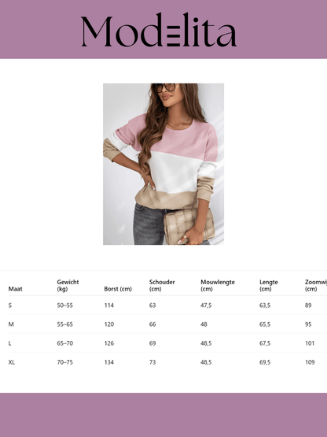Click the chest value 120
Viewport: 327px width, 437px height.
coord(109,324)
